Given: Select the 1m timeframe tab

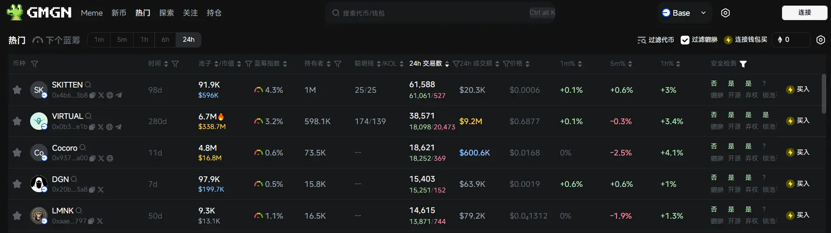Looking at the screenshot, I should pyautogui.click(x=99, y=40).
